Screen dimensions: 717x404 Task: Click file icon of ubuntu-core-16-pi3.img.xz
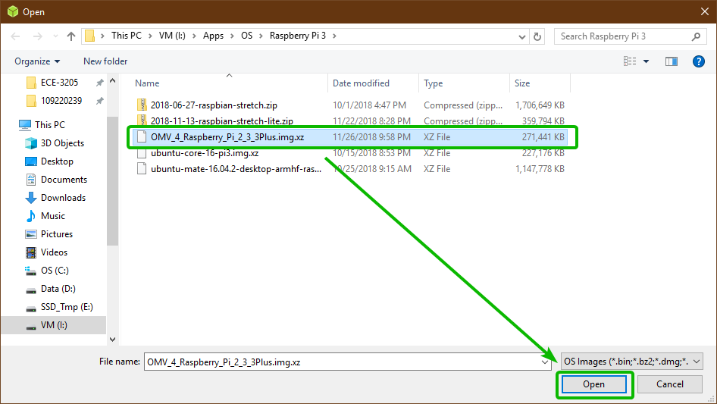(x=142, y=153)
